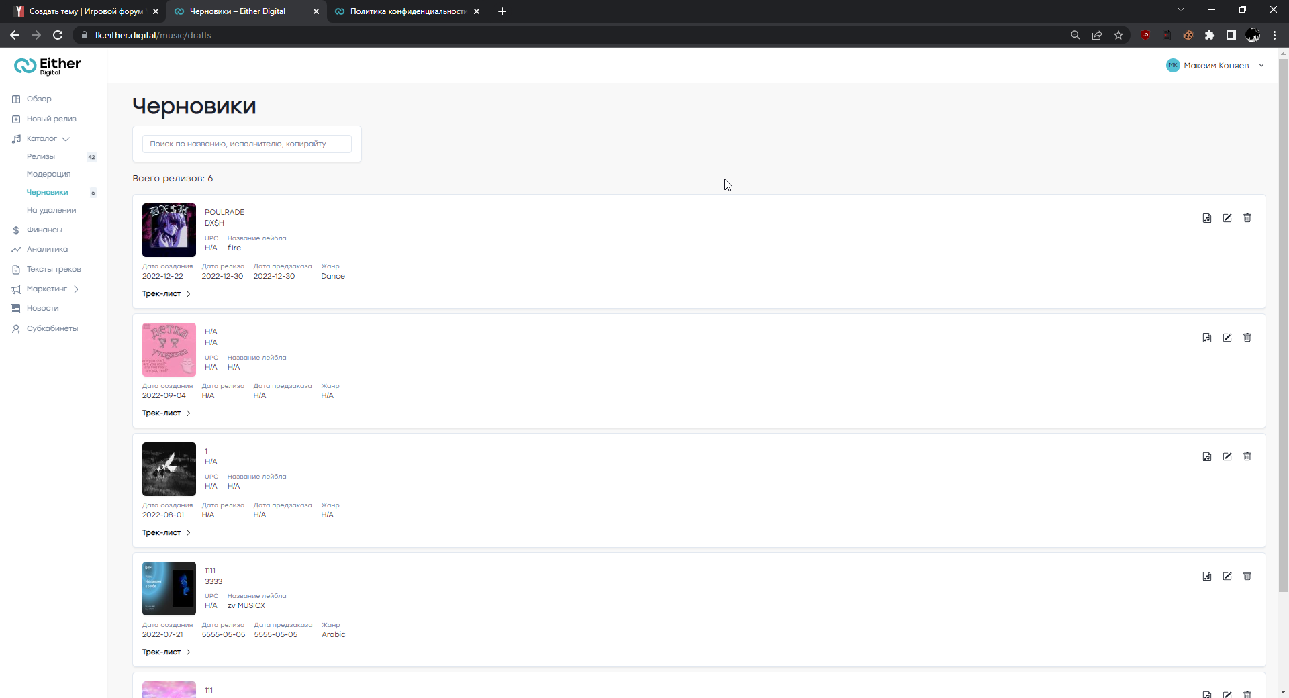Click the page vertical scrollbar
The width and height of the screenshot is (1289, 698).
(x=1283, y=326)
